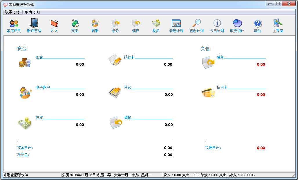Image resolution: width=298 pixels, height=180 pixels.
Task: Select the 资金 section heading
Action: pos(22,49)
